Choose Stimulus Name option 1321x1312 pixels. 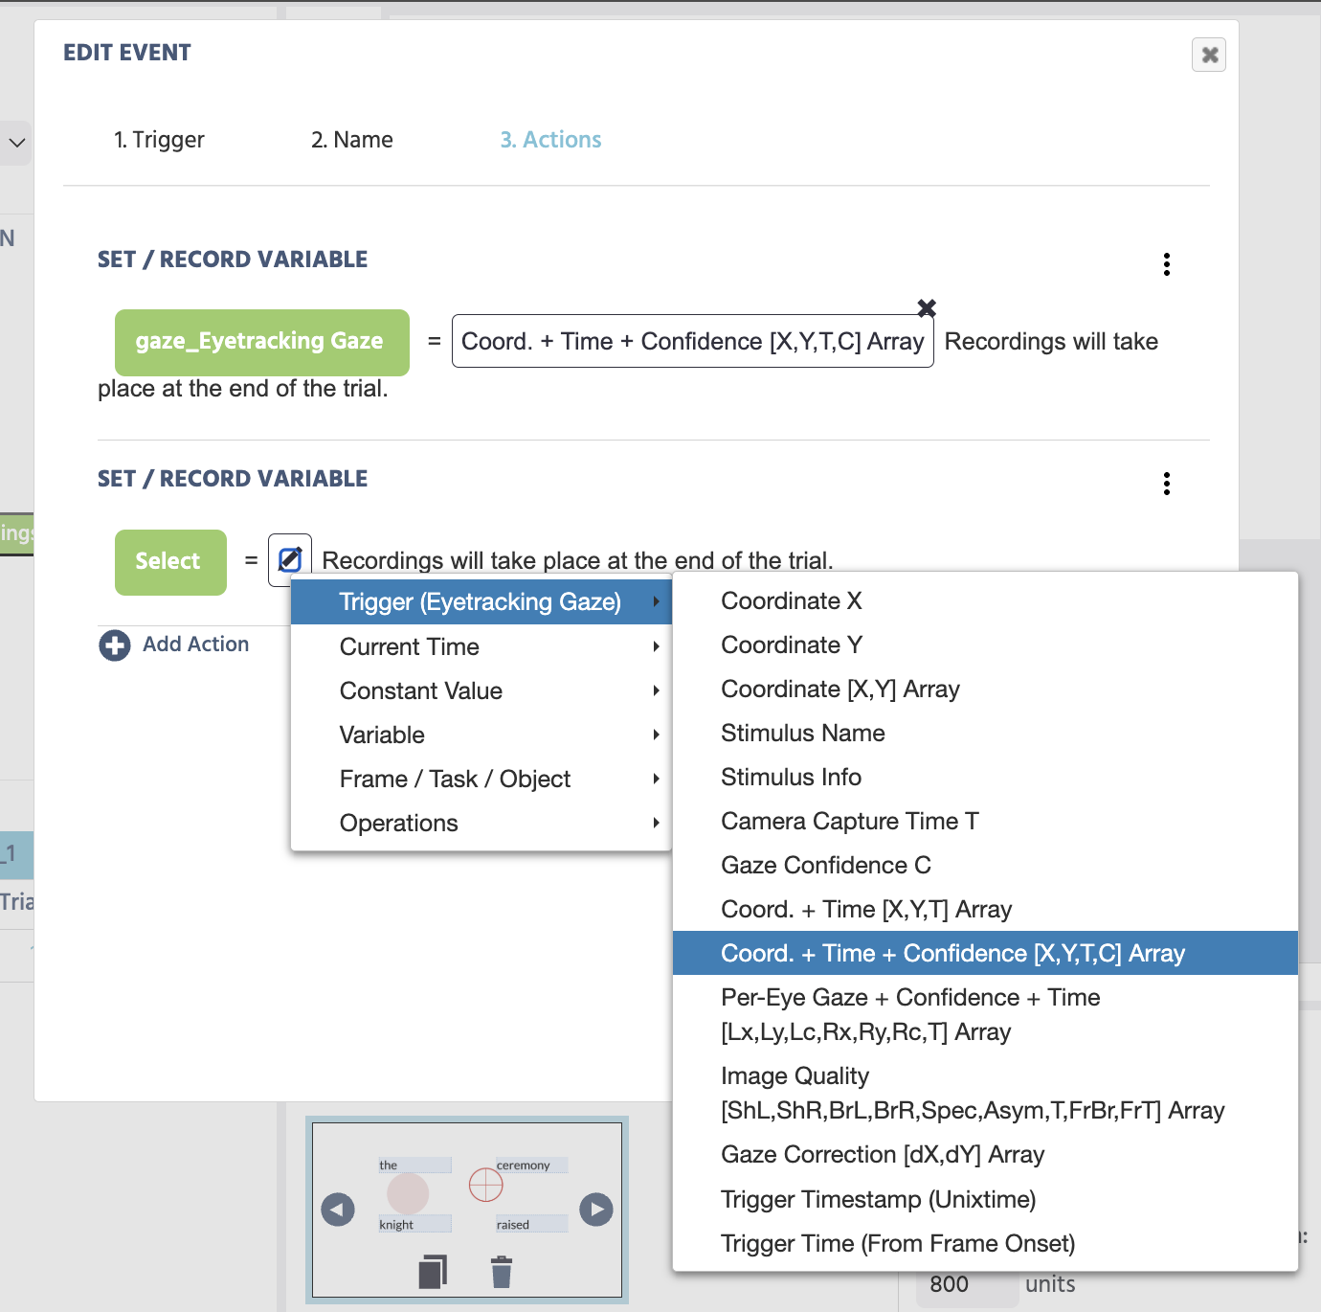pos(985,733)
